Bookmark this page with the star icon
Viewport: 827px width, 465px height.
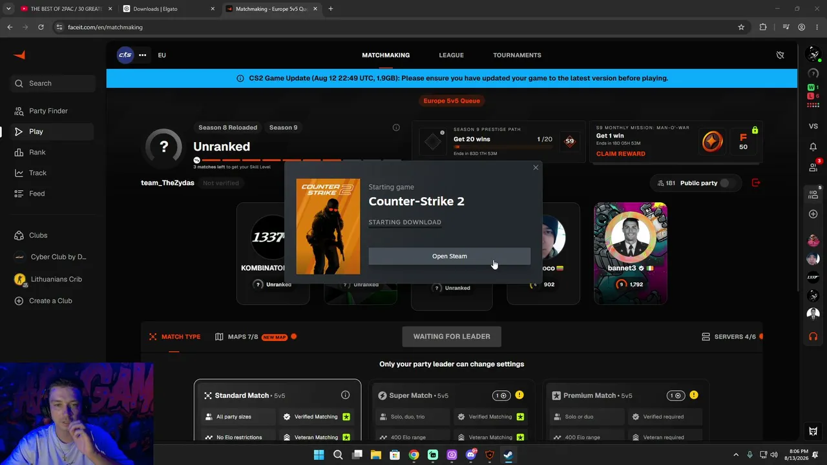click(741, 27)
